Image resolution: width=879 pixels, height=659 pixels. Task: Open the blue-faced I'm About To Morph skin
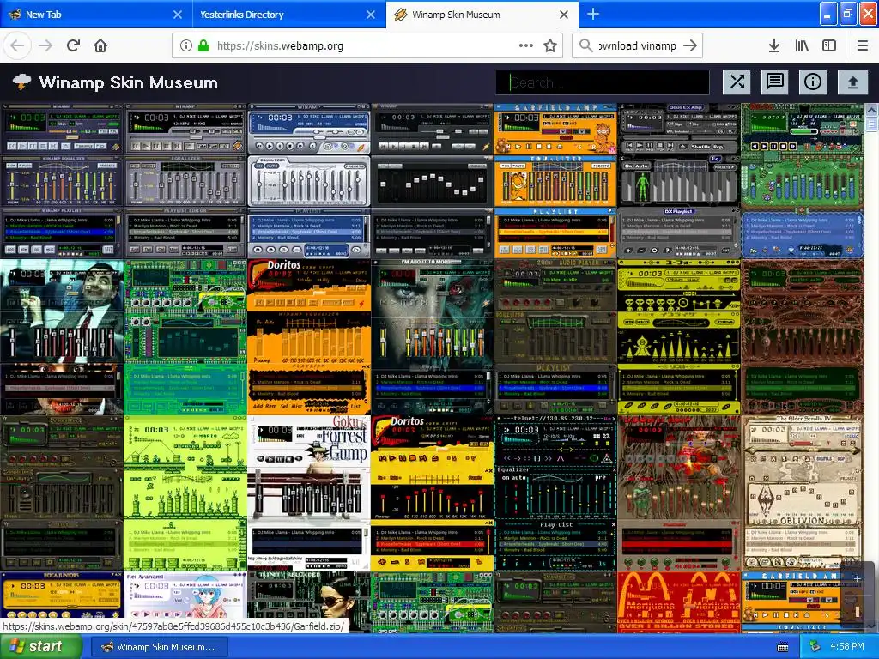point(433,336)
